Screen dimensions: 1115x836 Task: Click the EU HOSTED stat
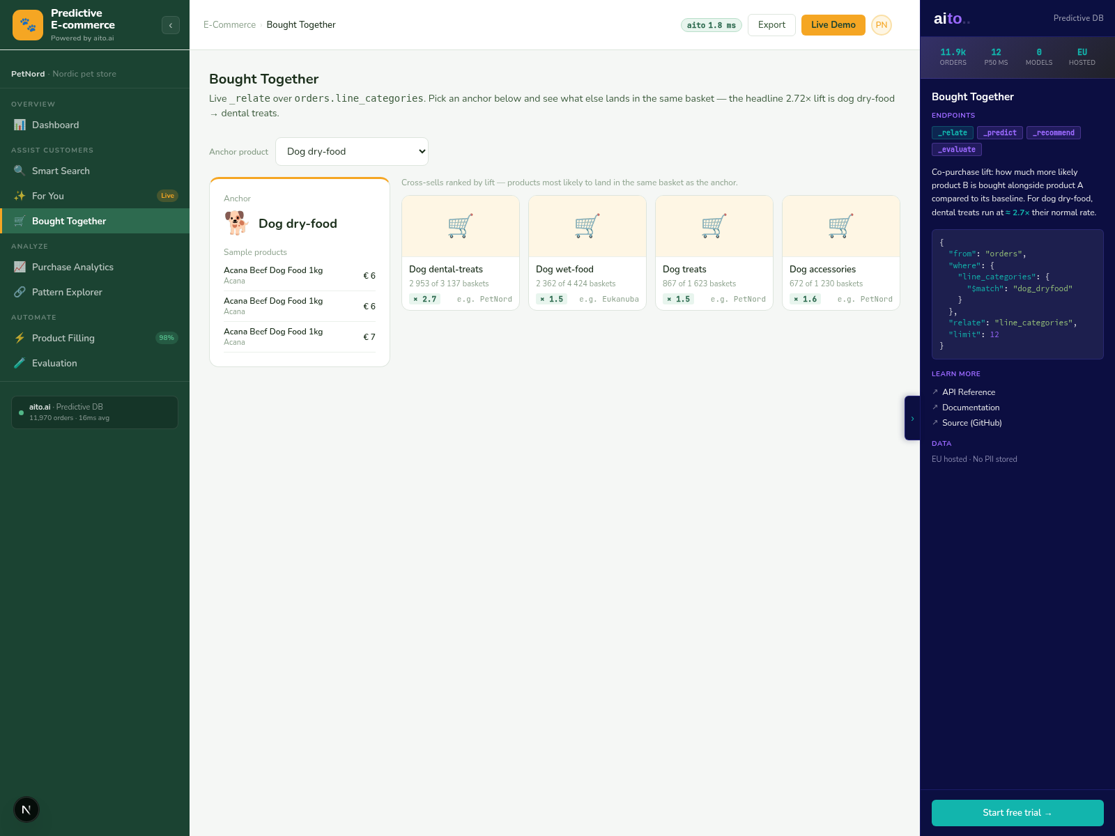pos(1082,57)
